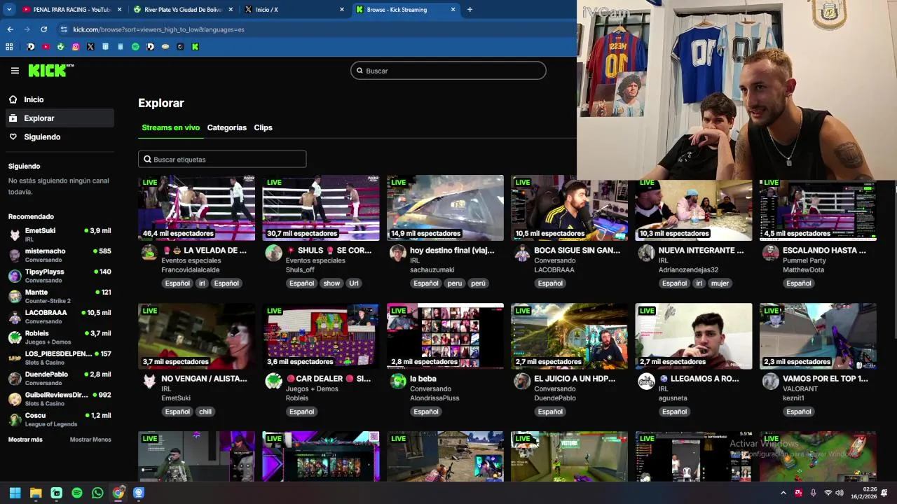Viewport: 897px width, 504px height.
Task: Open the Instagram bookmark icon
Action: click(x=76, y=47)
